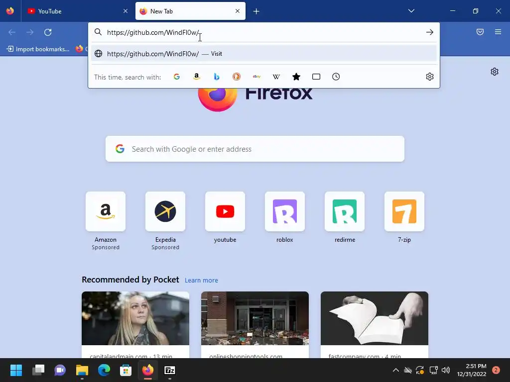The width and height of the screenshot is (510, 382).
Task: Open the Firefox View button
Action: point(10,11)
